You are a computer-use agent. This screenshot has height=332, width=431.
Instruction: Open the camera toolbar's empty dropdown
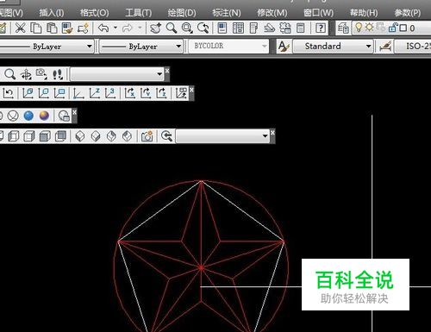(x=117, y=74)
